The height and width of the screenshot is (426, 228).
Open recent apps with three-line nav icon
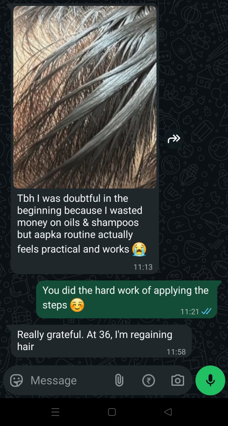(x=55, y=412)
